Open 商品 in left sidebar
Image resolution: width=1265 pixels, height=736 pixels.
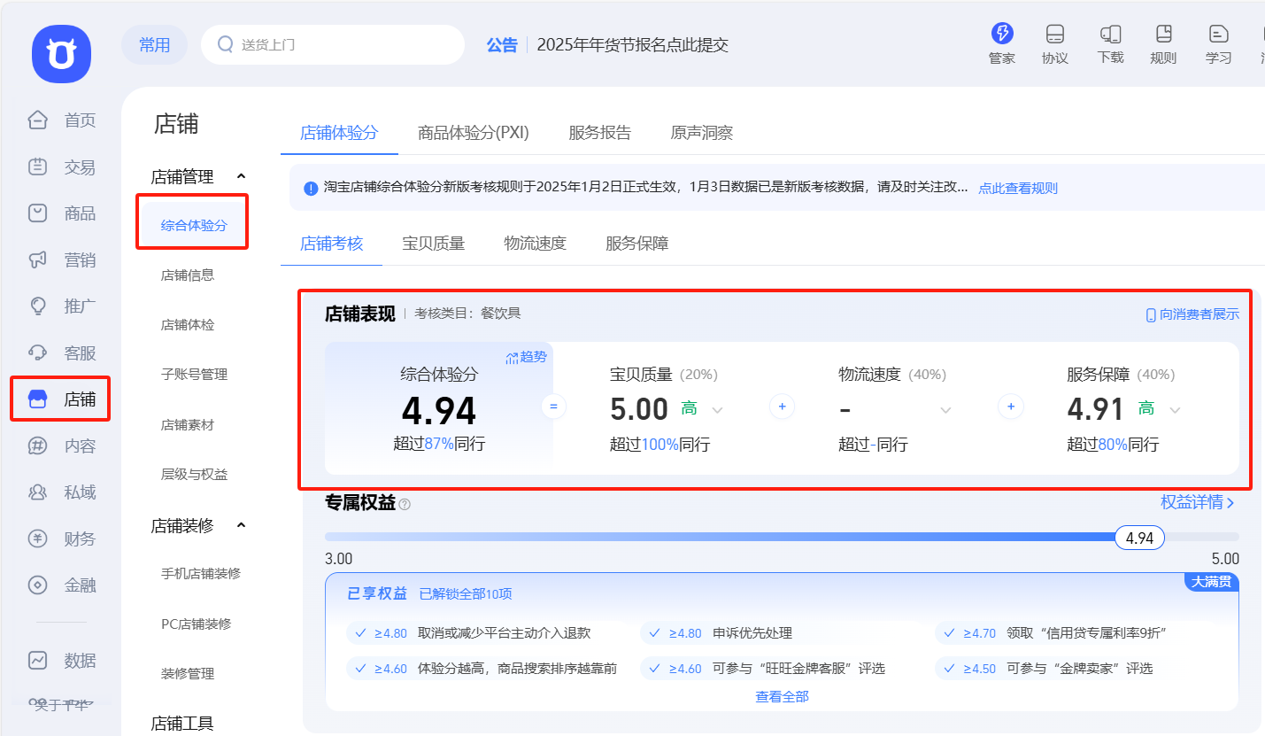(62, 213)
